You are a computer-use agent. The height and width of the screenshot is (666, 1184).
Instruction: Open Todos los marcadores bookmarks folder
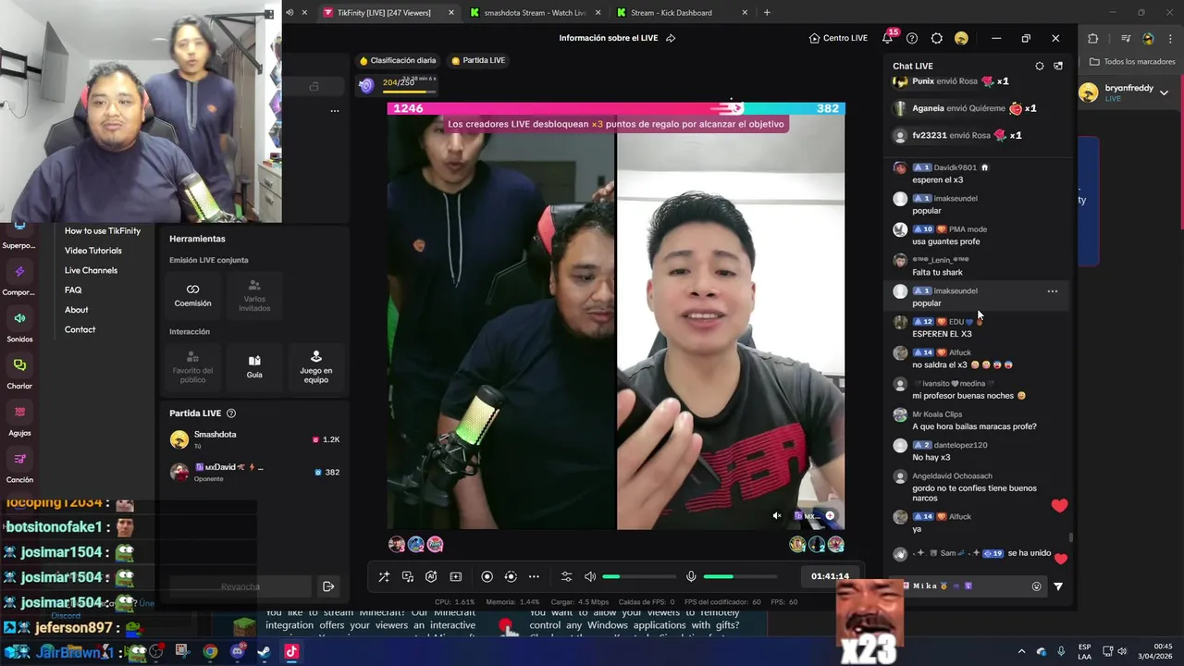(1132, 62)
